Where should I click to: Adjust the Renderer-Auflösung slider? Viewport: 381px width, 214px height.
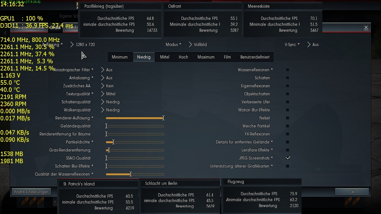point(135,118)
